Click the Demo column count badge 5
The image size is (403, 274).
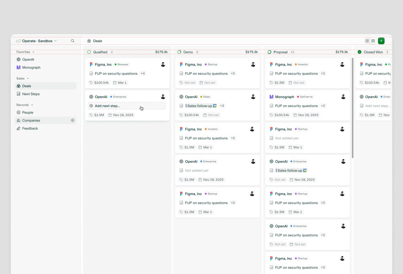(x=197, y=52)
